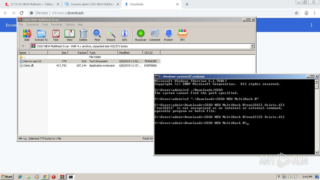
Task: Open Windows Explorer from taskbar
Action: point(28,177)
